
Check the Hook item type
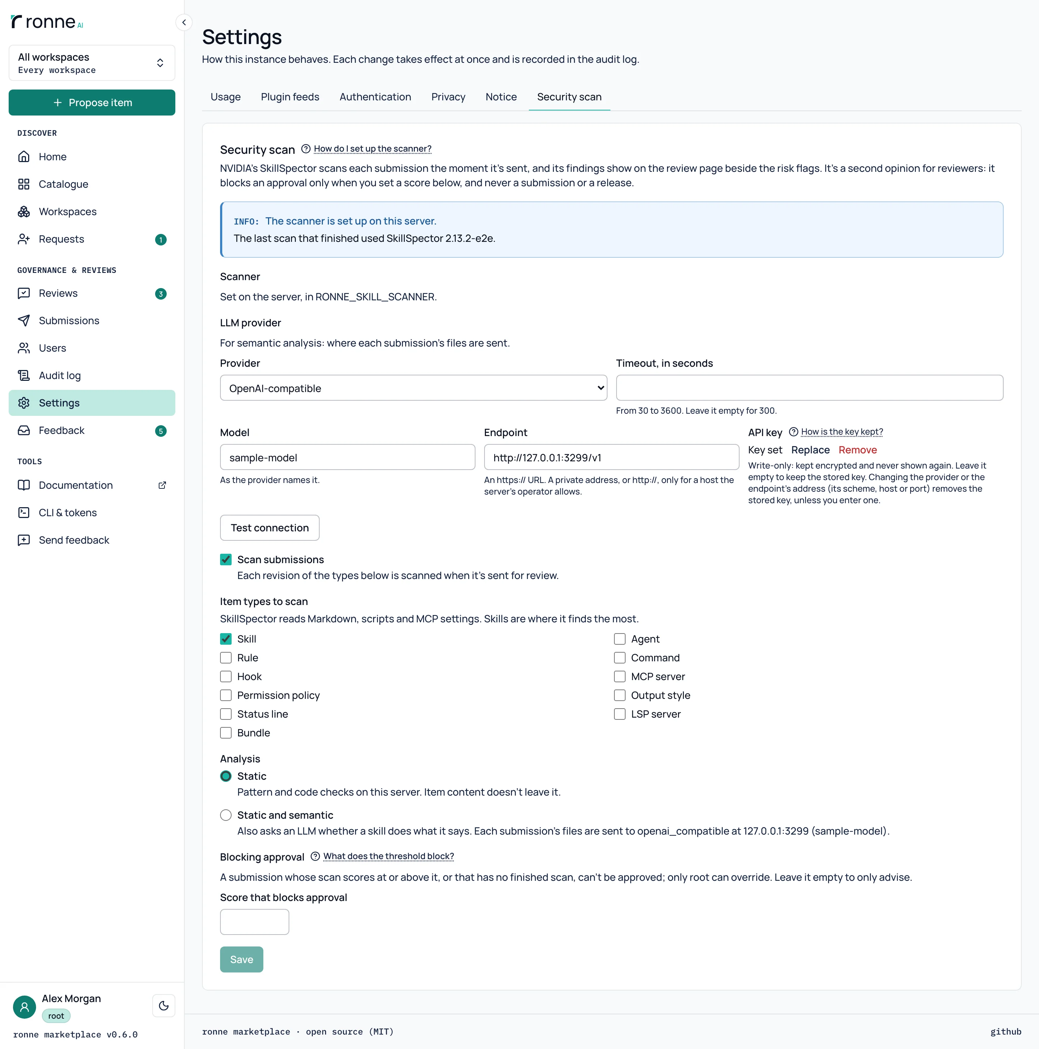click(226, 676)
